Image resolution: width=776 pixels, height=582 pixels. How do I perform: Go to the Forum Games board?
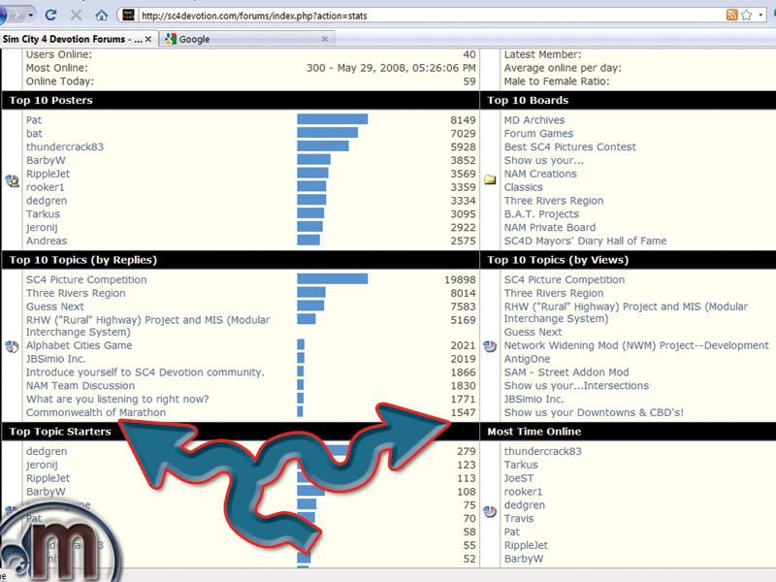(x=538, y=134)
